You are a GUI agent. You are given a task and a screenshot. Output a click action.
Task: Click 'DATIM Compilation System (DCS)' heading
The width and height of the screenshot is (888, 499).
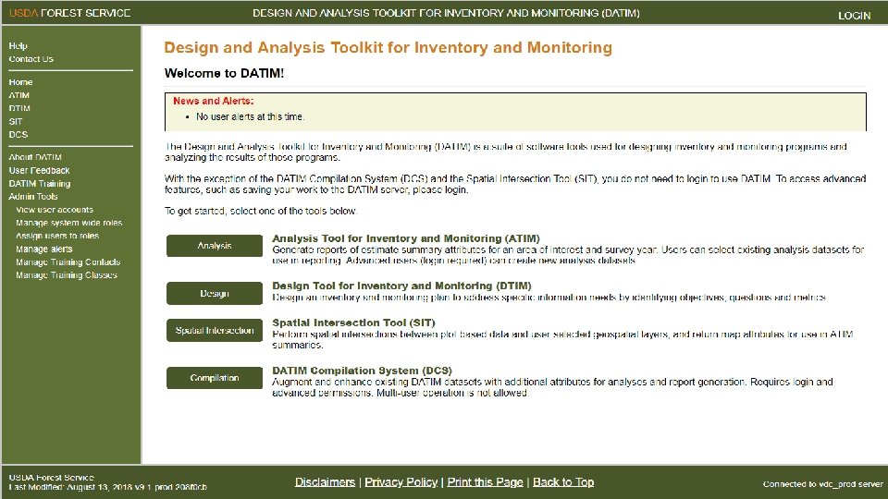coord(362,371)
